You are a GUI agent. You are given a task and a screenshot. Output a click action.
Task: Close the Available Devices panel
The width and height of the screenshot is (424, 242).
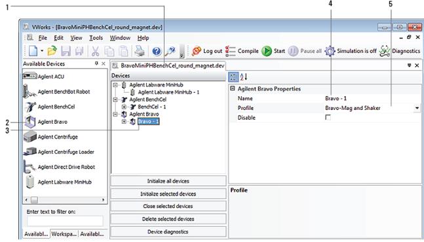coord(104,63)
